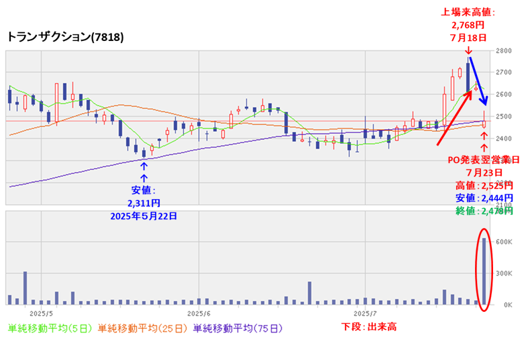Click the 2025/7 x-axis label
The height and width of the screenshot is (340, 532).
(x=366, y=313)
